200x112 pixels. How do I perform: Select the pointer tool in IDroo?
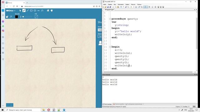coord(20,11)
